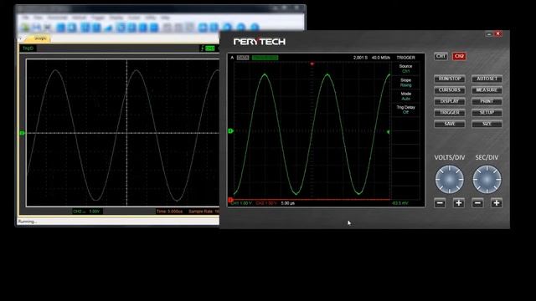536x301 pixels.
Task: Select green CH1 ground level marker in Perytech
Action: [x=231, y=130]
